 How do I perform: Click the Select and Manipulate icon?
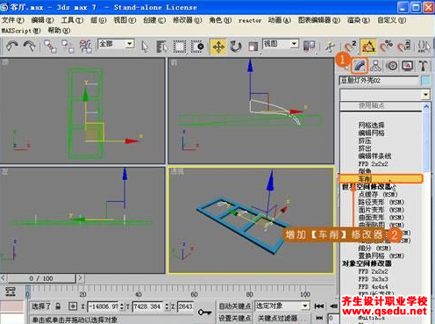331,47
